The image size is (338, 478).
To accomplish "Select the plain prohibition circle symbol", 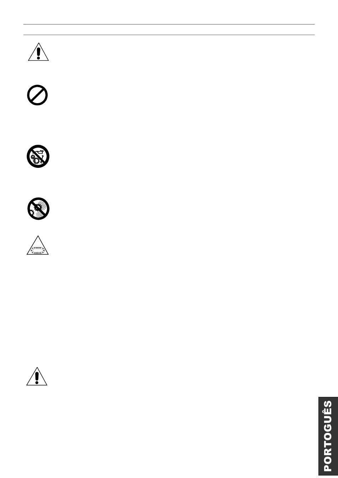I will click(37, 95).
